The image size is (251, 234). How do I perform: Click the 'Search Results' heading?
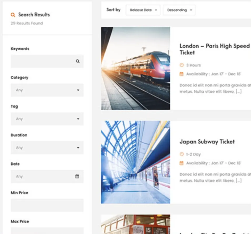point(34,14)
